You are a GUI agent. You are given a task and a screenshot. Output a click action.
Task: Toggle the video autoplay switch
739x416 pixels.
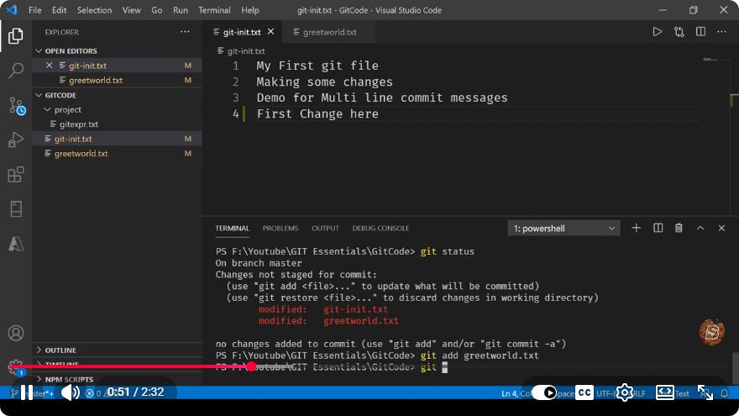pyautogui.click(x=544, y=392)
